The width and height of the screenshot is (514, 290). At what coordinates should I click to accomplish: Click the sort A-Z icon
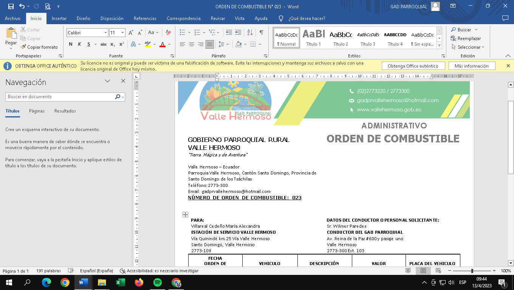point(250,33)
